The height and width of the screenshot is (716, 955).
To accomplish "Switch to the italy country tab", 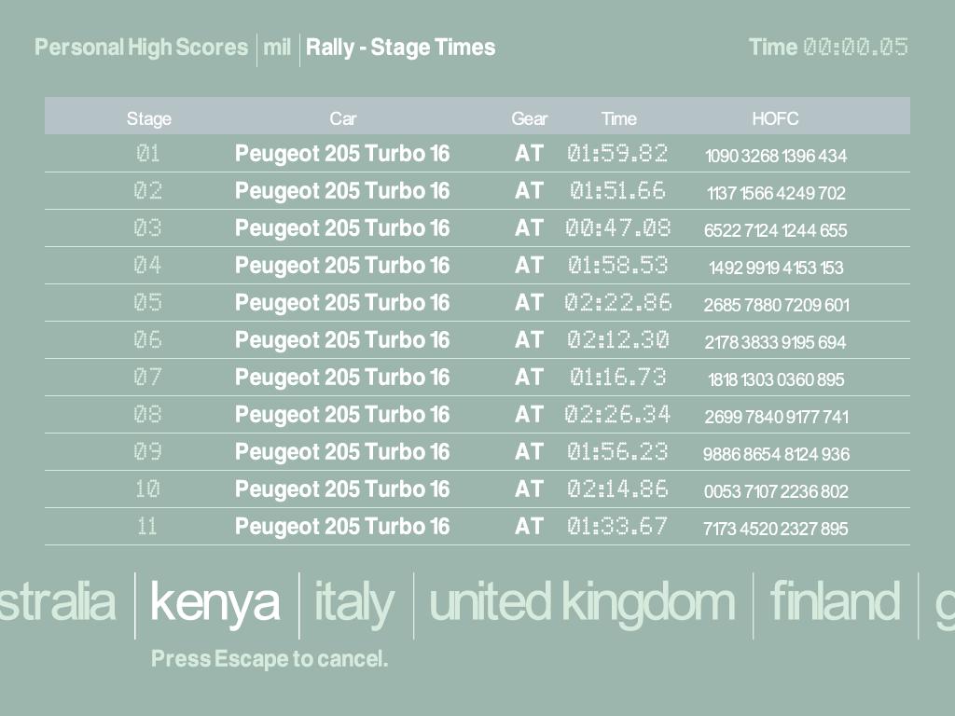I will tap(354, 603).
